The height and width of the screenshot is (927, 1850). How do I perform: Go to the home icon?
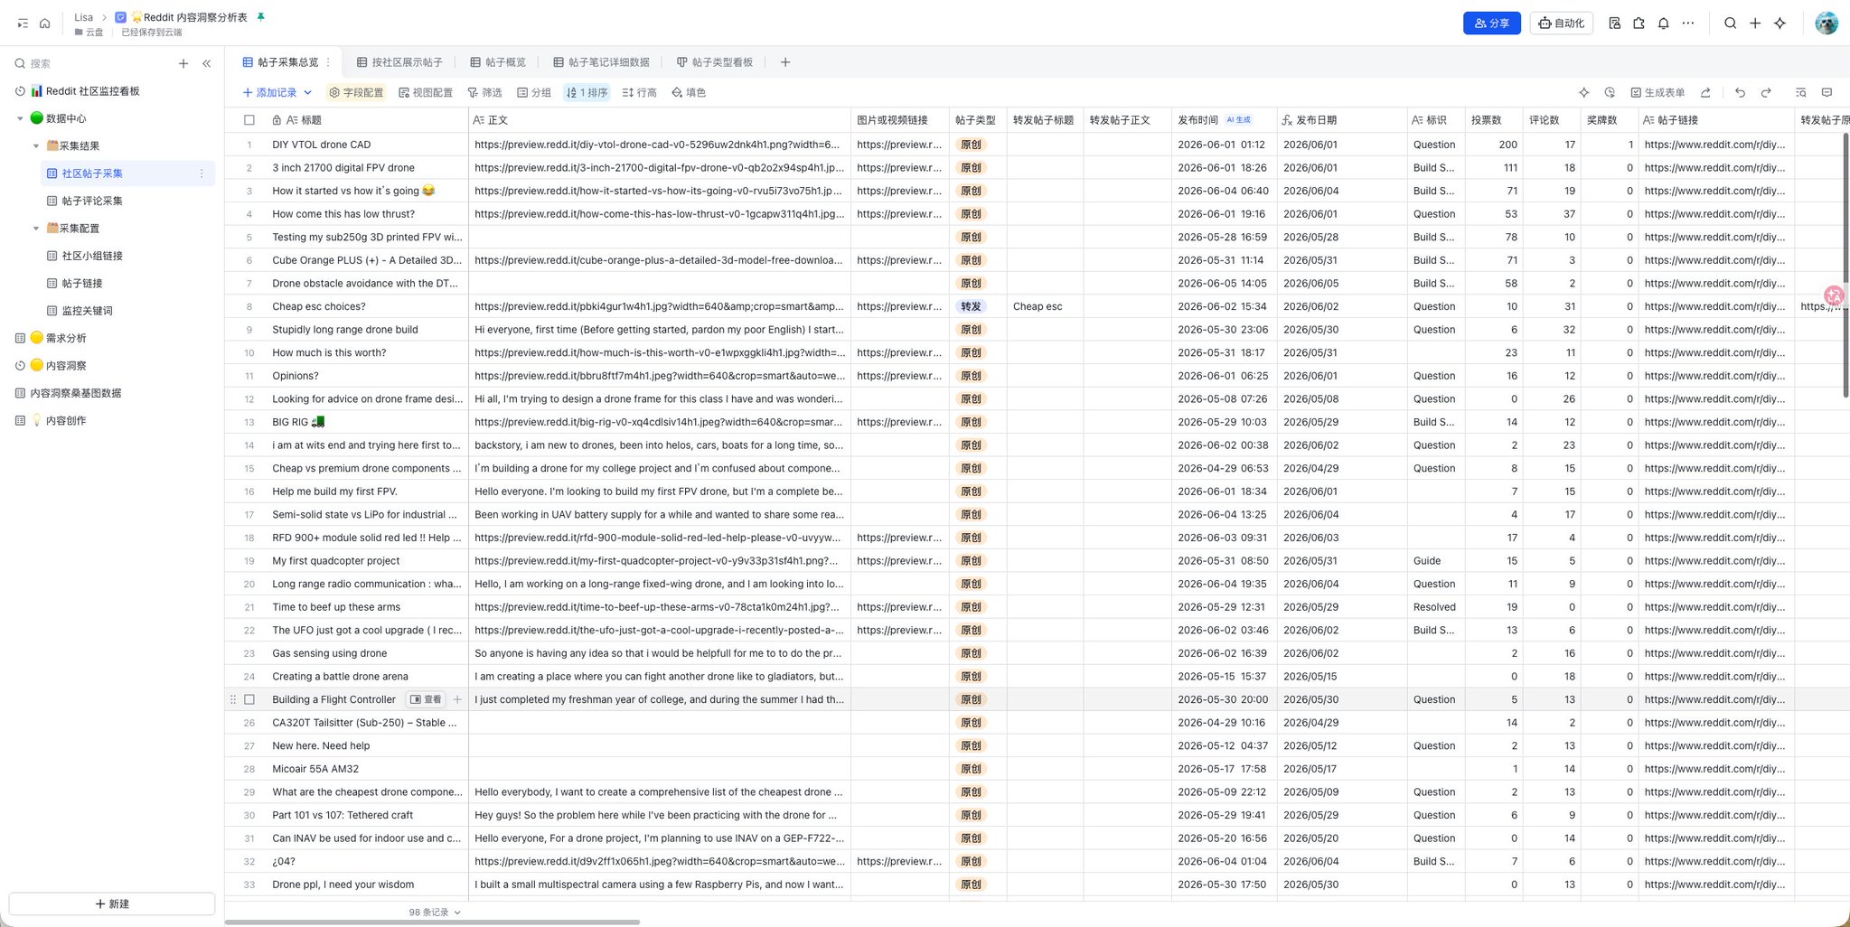point(44,23)
